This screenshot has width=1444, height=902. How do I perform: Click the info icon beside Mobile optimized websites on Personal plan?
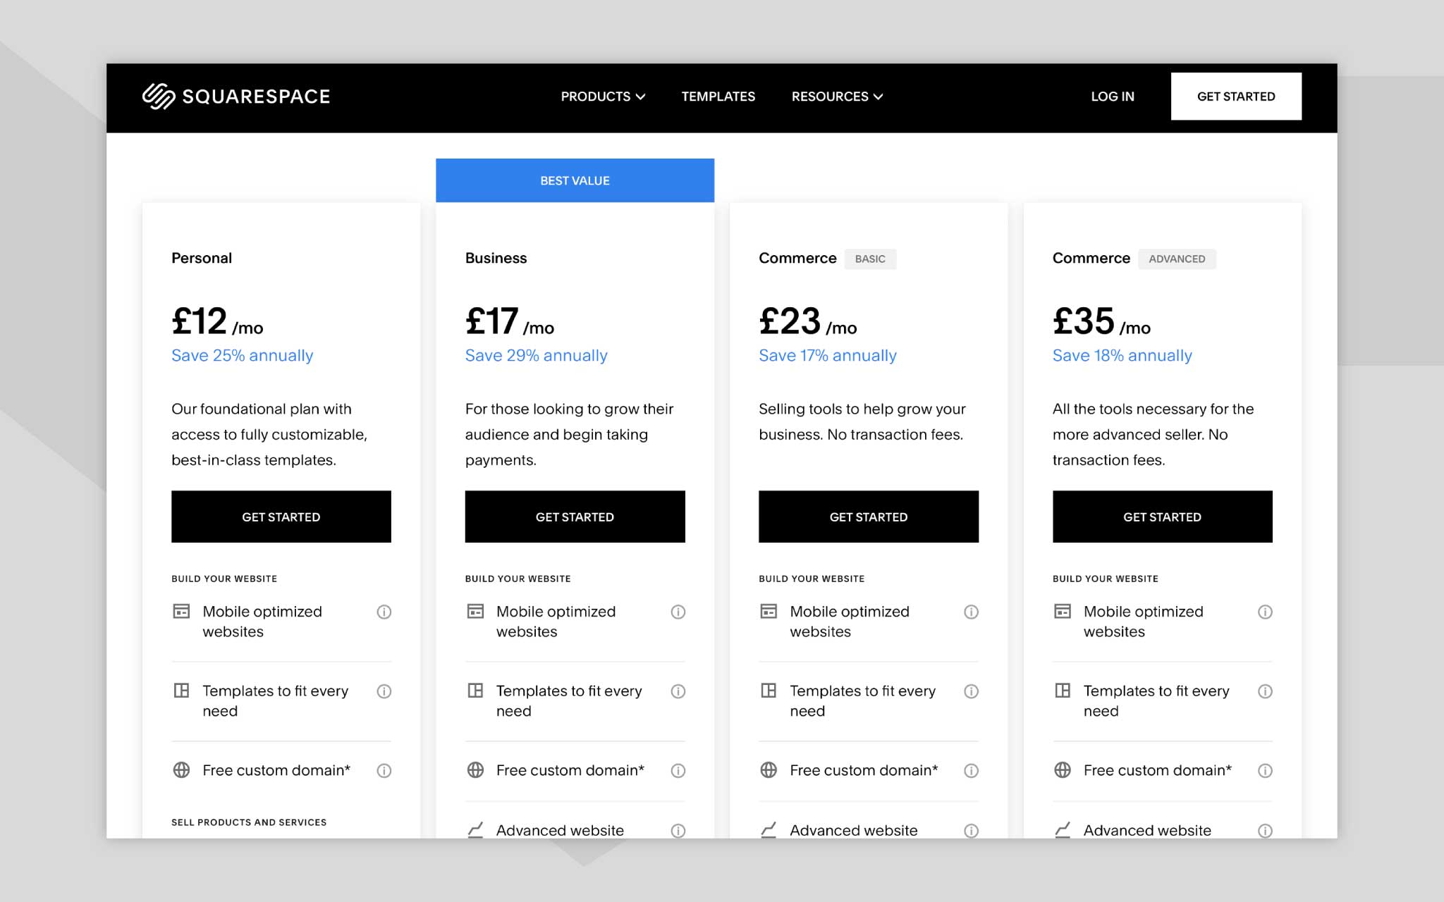click(x=384, y=612)
